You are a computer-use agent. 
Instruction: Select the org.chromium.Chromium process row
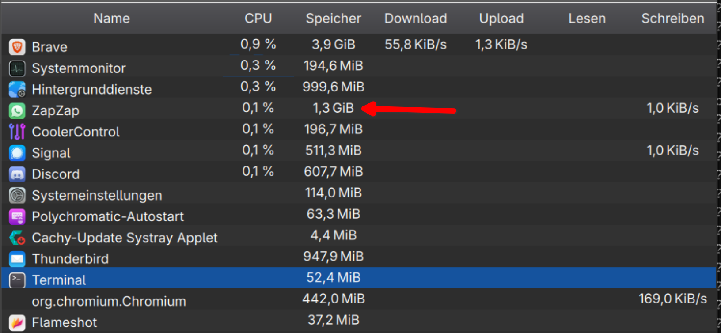(359, 300)
